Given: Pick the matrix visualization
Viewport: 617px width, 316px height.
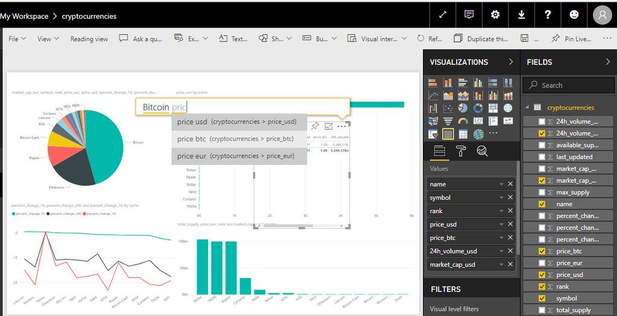Looking at the screenshot, I should pyautogui.click(x=463, y=134).
